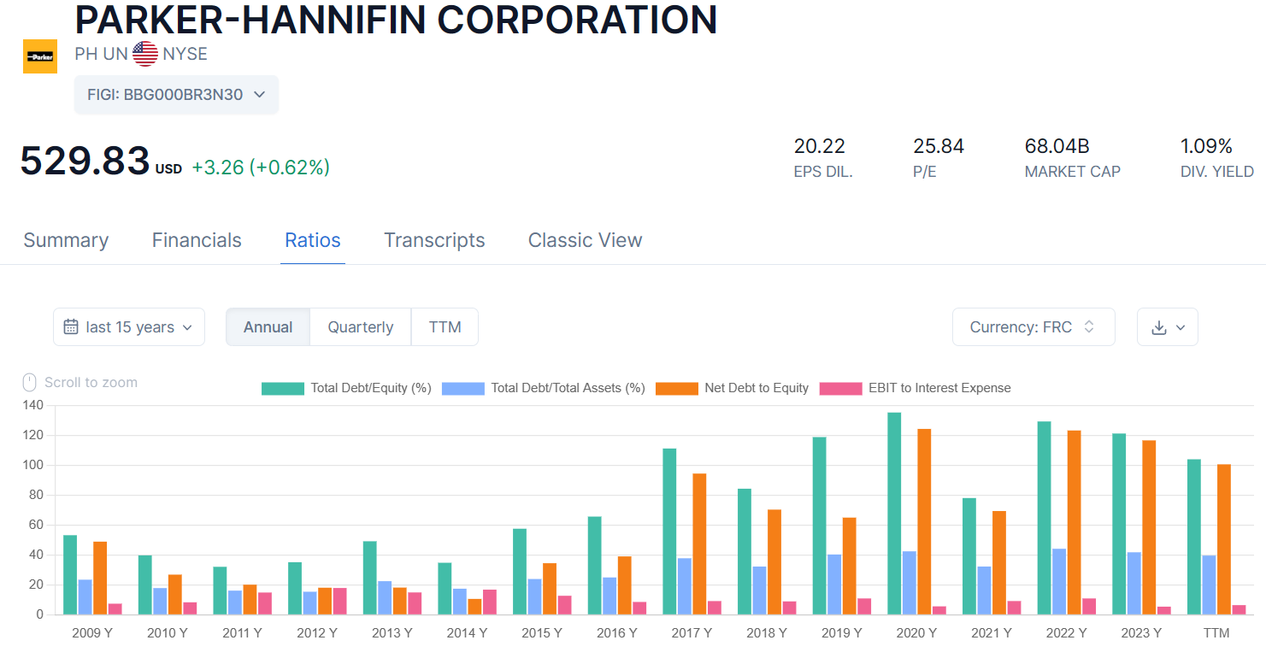Image resolution: width=1266 pixels, height=652 pixels.
Task: Click the TTM axis label under chart
Action: (1216, 633)
